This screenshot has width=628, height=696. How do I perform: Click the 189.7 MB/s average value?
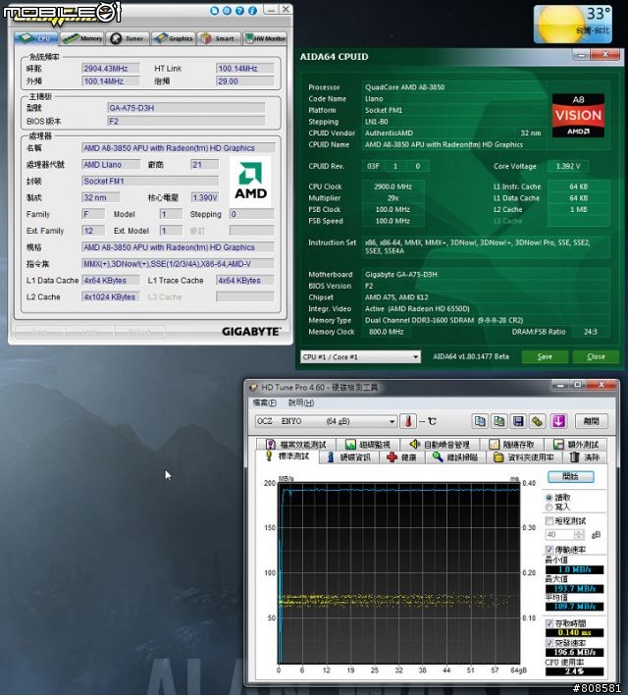574,607
